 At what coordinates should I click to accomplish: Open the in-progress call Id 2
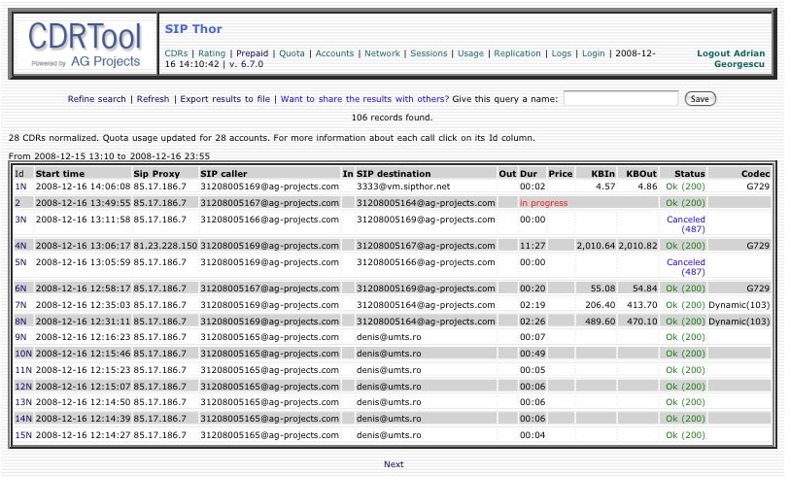(17, 203)
